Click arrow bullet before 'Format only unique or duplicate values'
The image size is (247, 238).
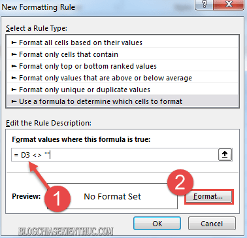click(14, 90)
